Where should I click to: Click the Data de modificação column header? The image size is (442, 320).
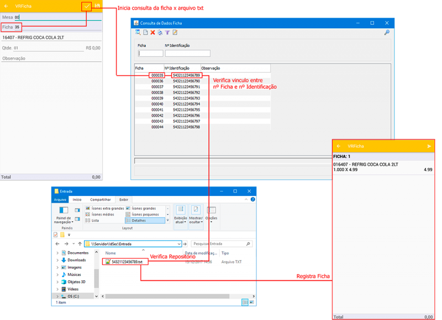tap(201, 253)
